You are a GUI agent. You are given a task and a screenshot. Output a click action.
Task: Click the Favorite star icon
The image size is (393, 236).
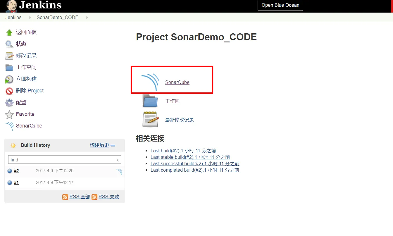[9, 114]
